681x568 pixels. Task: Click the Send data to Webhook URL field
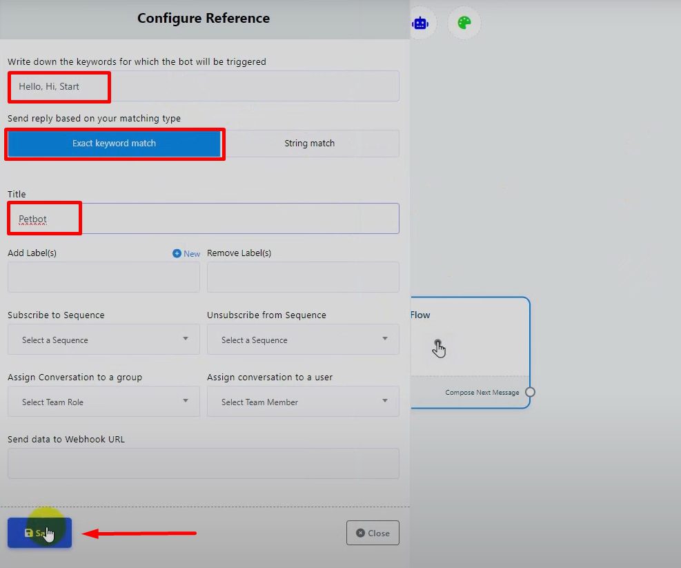click(x=204, y=463)
